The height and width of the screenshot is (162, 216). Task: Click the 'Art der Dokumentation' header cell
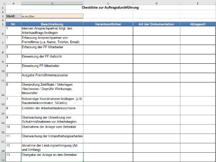point(156,24)
